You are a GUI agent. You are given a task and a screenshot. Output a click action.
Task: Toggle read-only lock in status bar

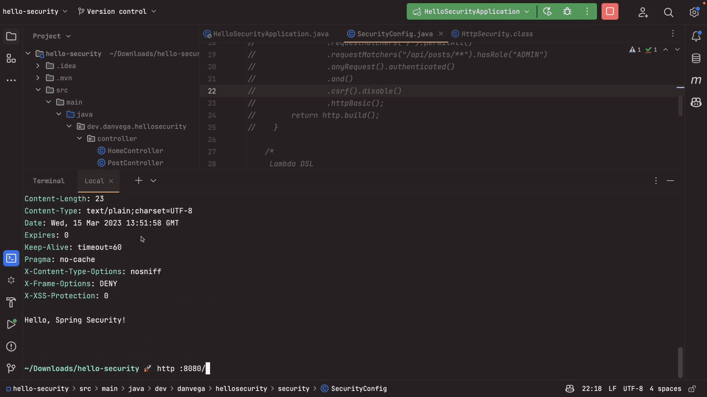click(x=692, y=389)
